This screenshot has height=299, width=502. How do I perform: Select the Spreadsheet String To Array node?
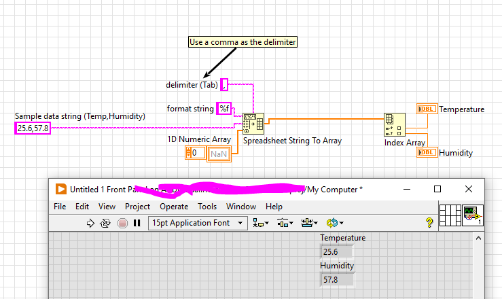pyautogui.click(x=253, y=124)
